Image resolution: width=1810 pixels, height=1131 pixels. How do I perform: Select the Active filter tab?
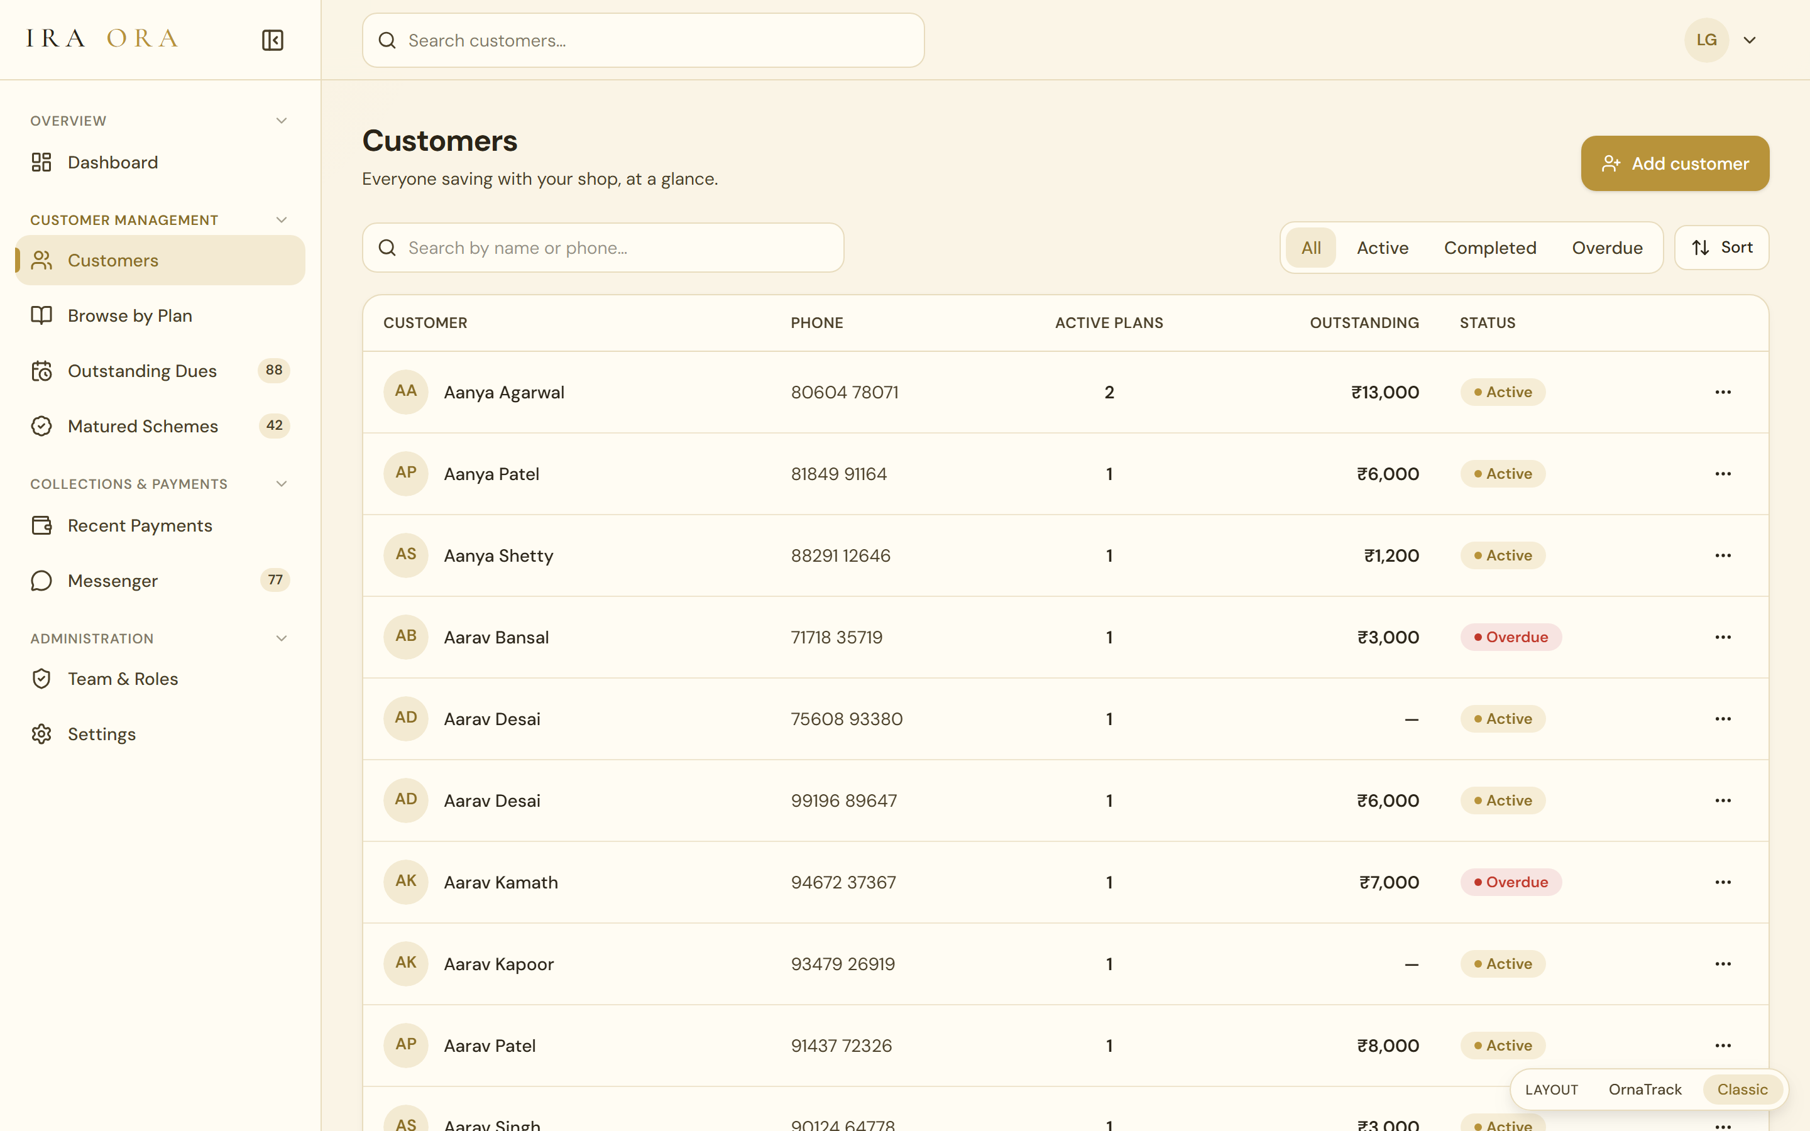(1383, 248)
